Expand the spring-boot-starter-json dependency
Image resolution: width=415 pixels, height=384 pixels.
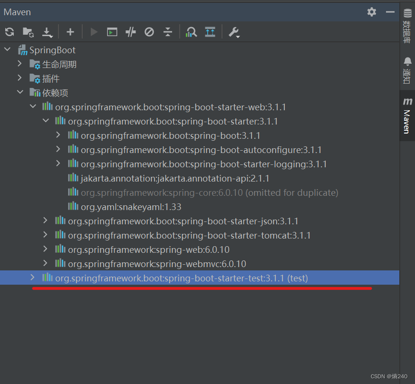click(45, 221)
